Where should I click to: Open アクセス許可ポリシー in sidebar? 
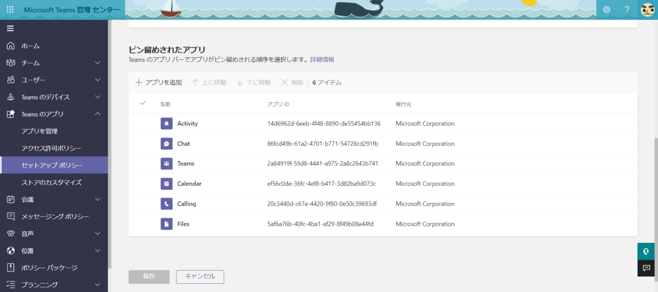click(52, 148)
